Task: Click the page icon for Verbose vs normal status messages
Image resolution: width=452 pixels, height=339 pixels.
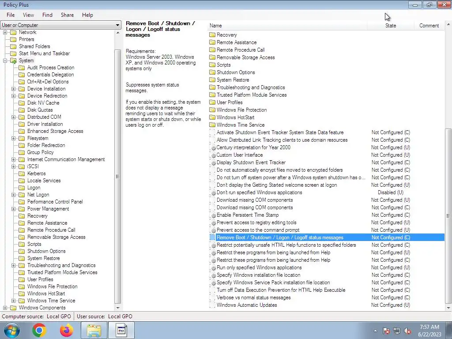Action: (x=212, y=298)
